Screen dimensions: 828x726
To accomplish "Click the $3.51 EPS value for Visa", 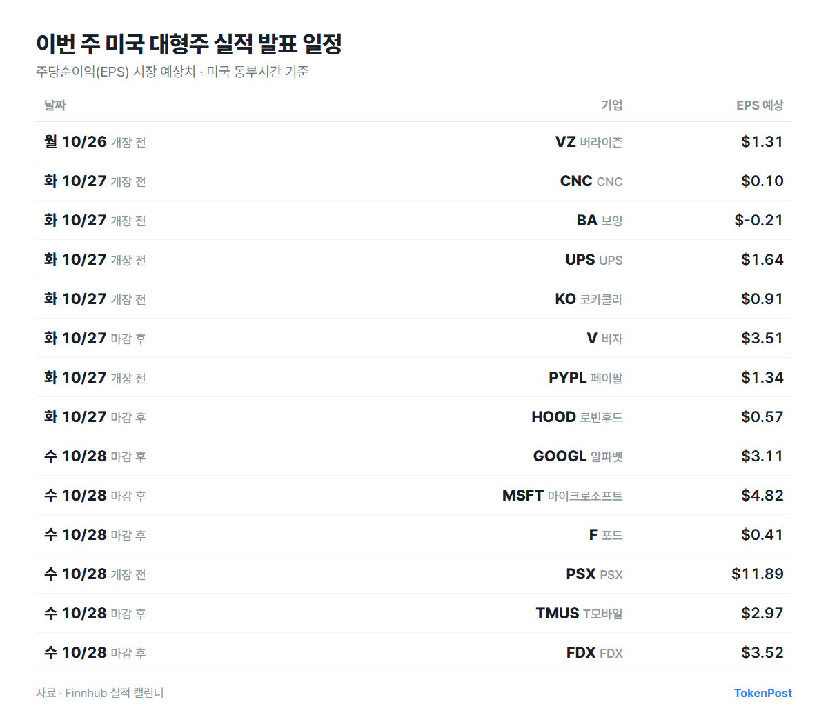I will [x=762, y=338].
